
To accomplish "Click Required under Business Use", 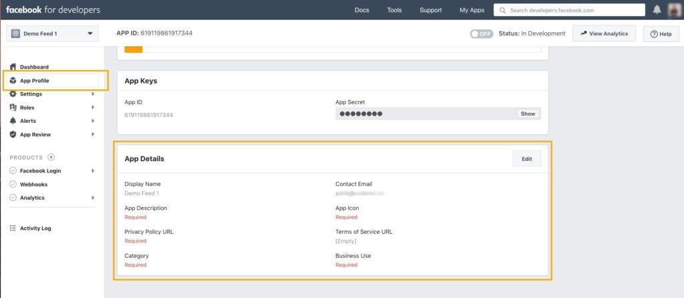I will (347, 265).
